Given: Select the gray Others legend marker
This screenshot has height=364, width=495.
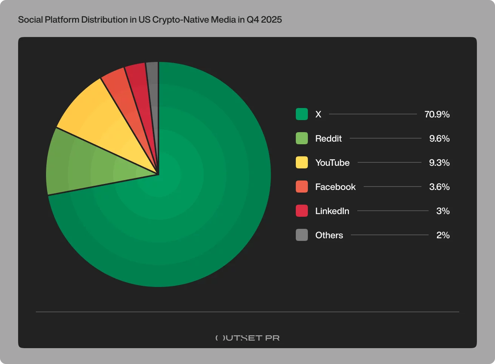Looking at the screenshot, I should [x=301, y=235].
